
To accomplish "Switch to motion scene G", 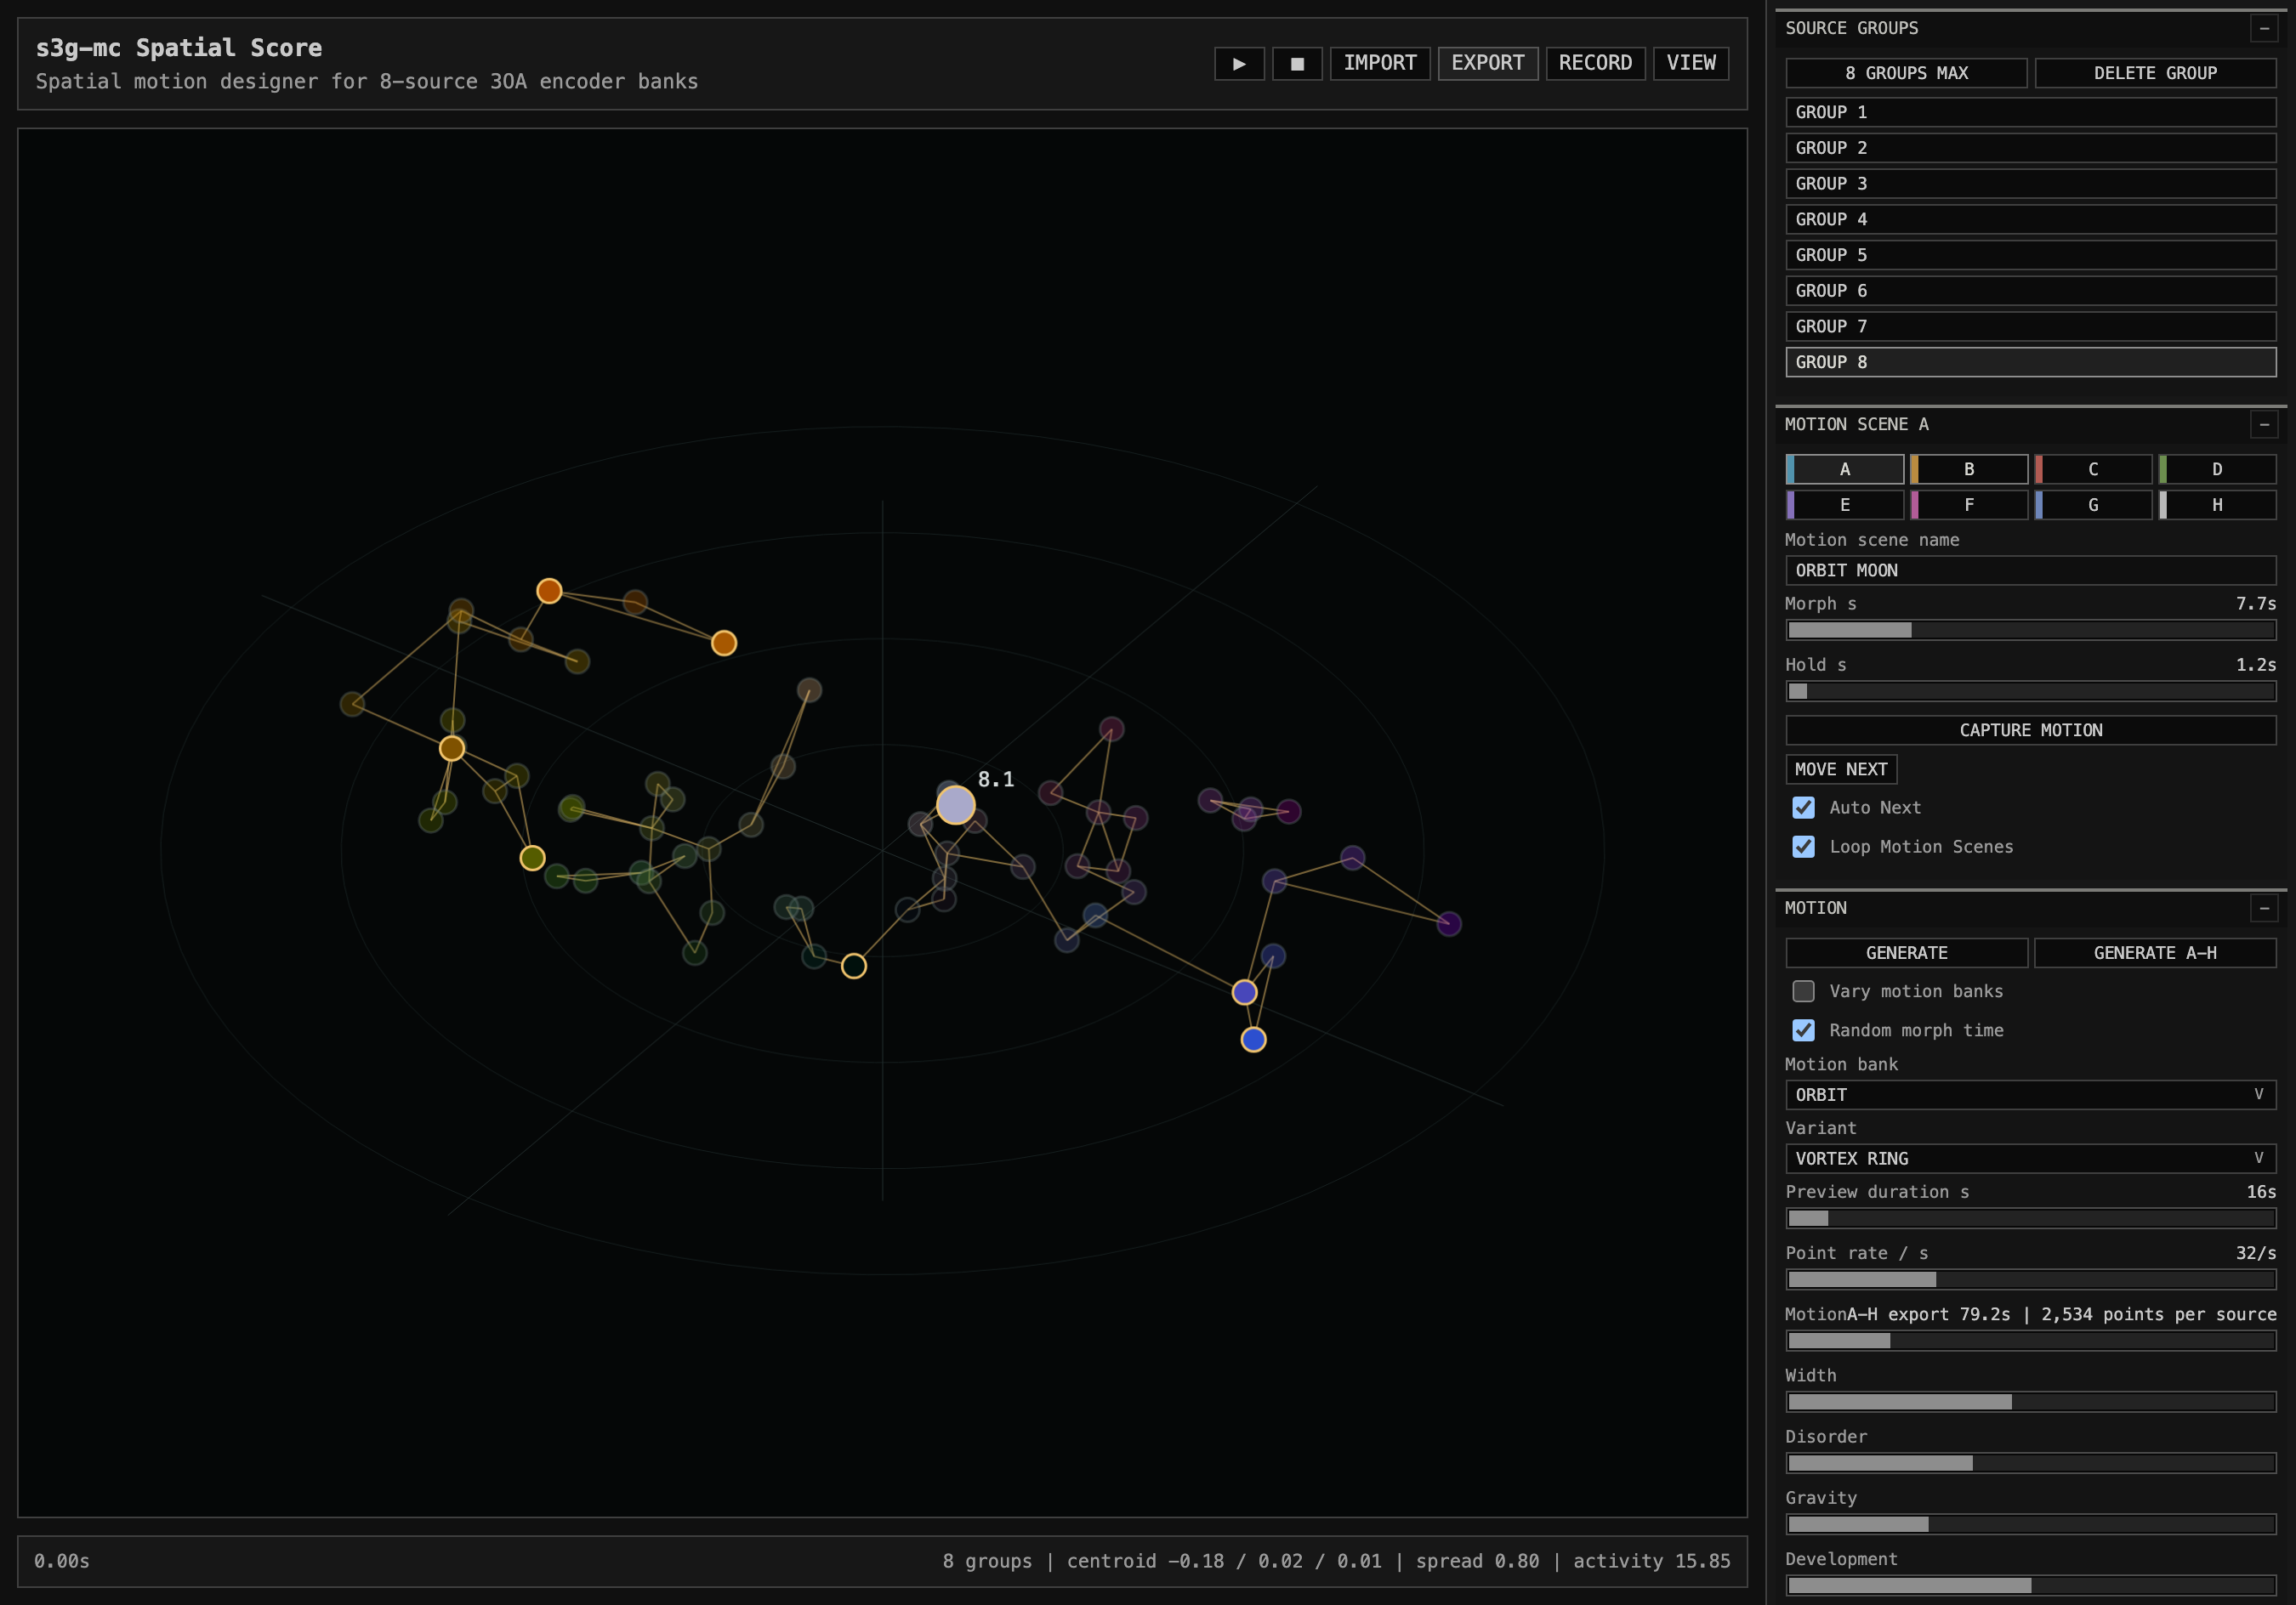I will click(x=2093, y=505).
